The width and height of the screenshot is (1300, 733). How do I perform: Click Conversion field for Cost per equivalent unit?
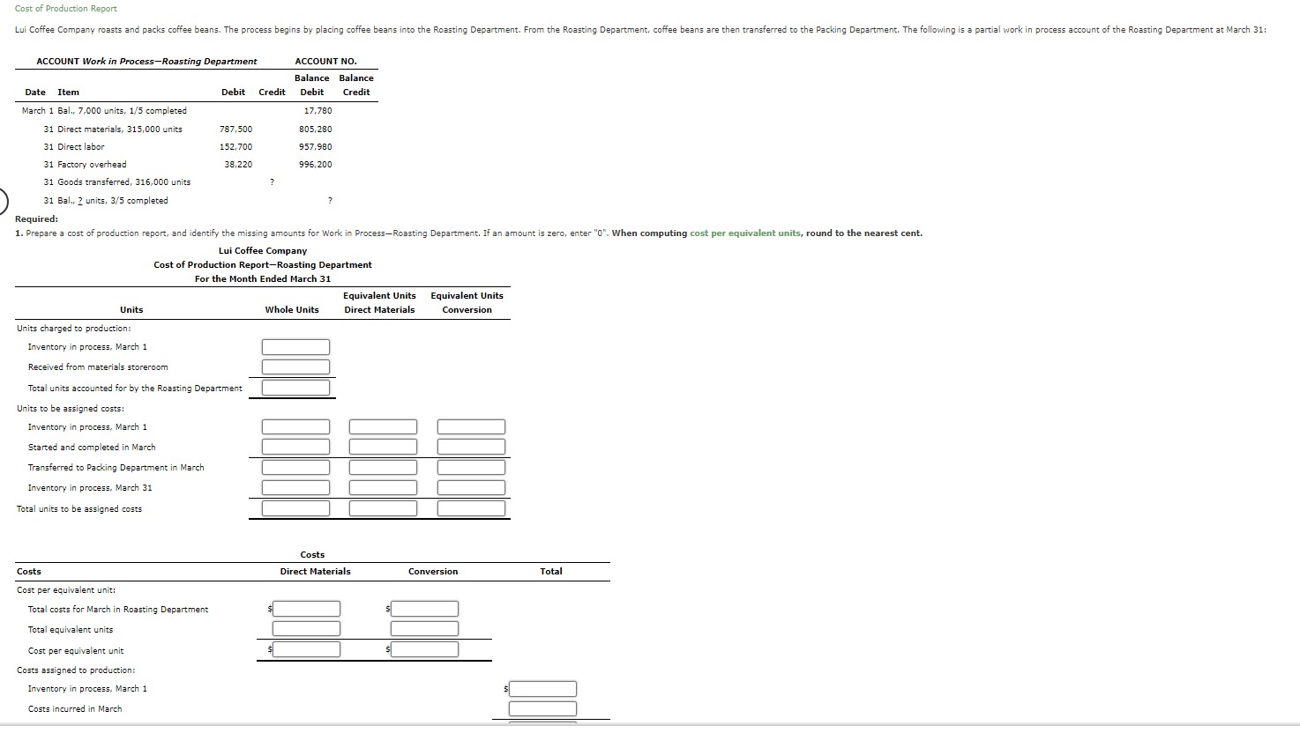click(424, 649)
